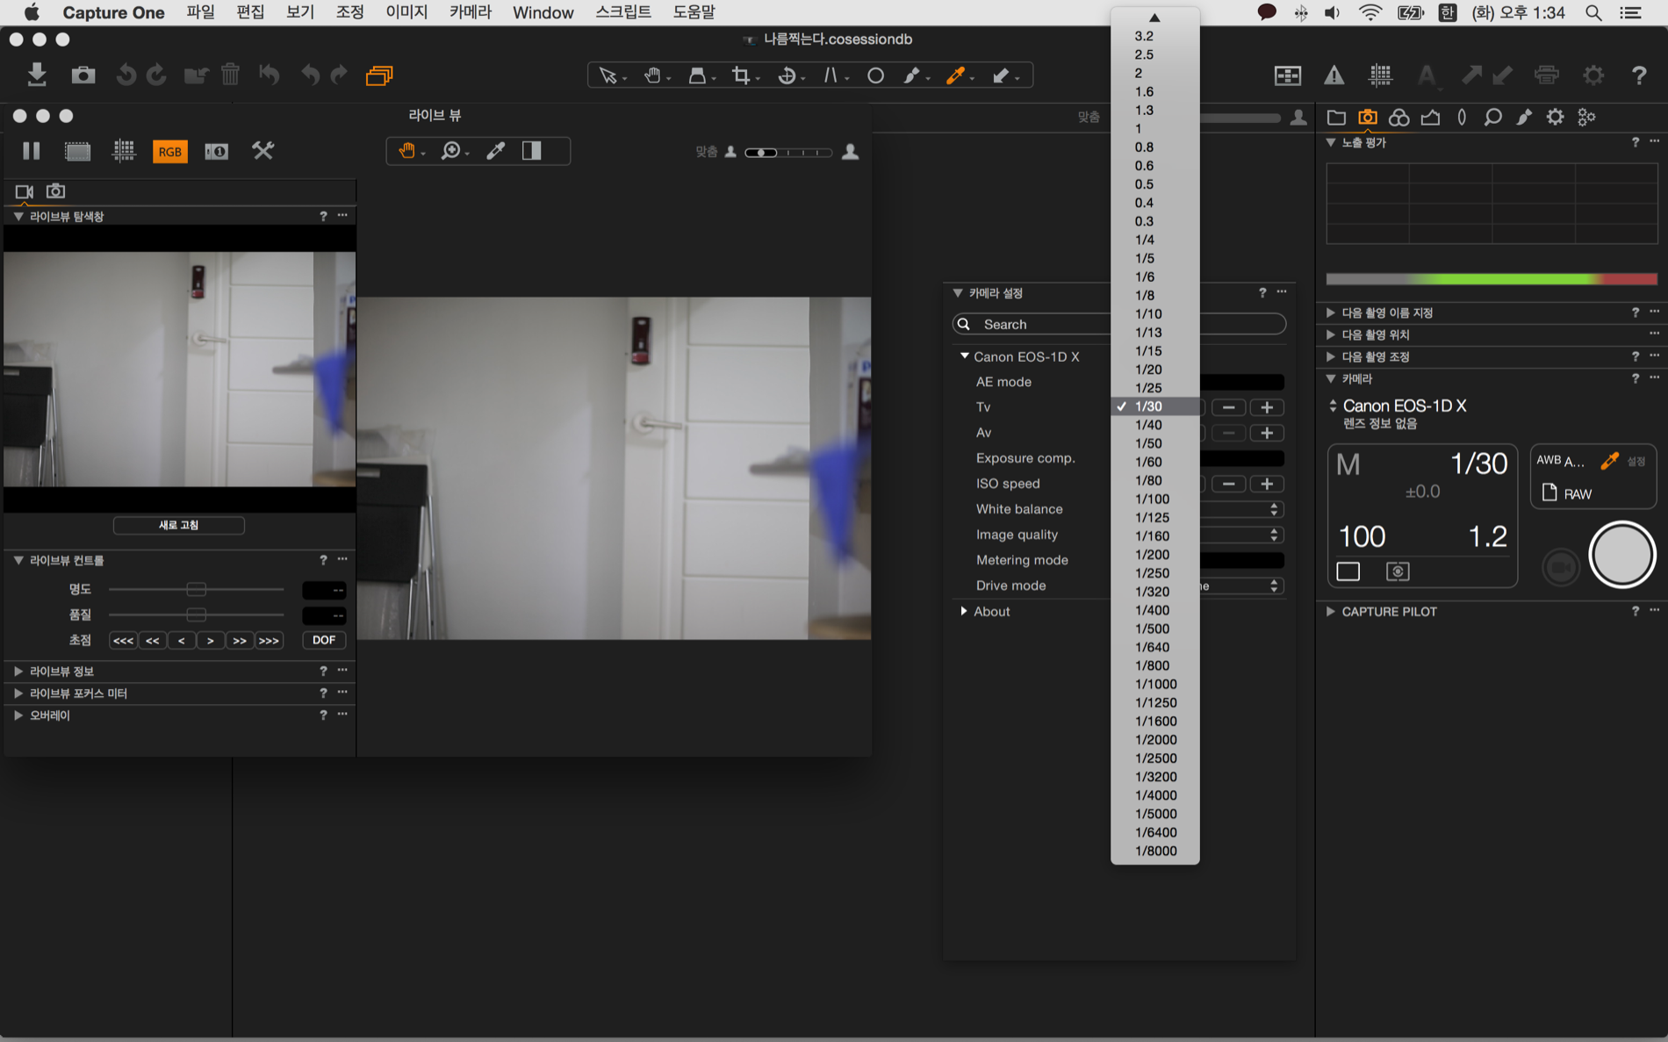This screenshot has width=1668, height=1042.
Task: Click the camera capture icon in toolbar
Action: tap(83, 75)
